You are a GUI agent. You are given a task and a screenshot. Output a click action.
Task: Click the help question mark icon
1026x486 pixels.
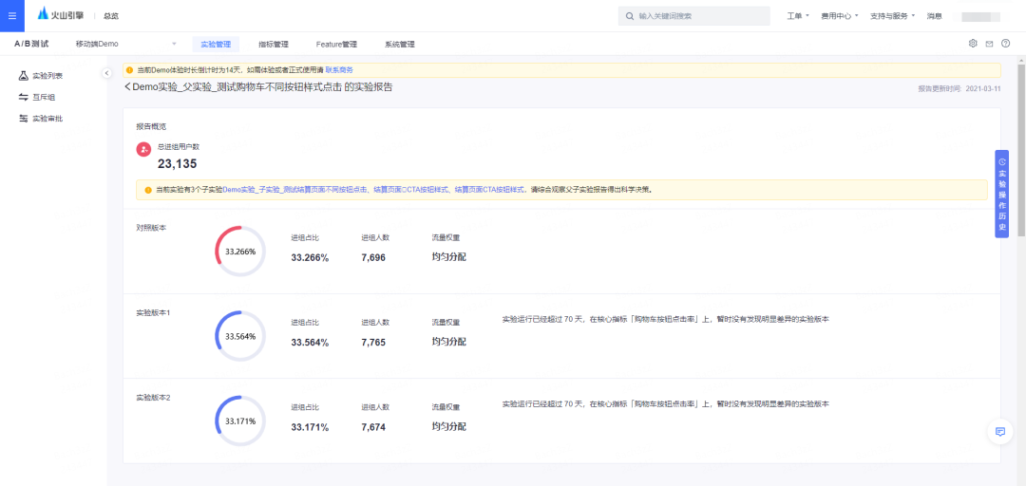point(1005,44)
